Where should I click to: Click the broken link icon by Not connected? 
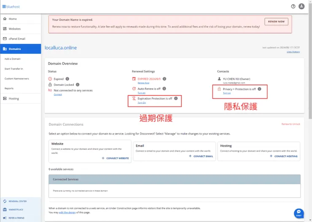(50, 90)
